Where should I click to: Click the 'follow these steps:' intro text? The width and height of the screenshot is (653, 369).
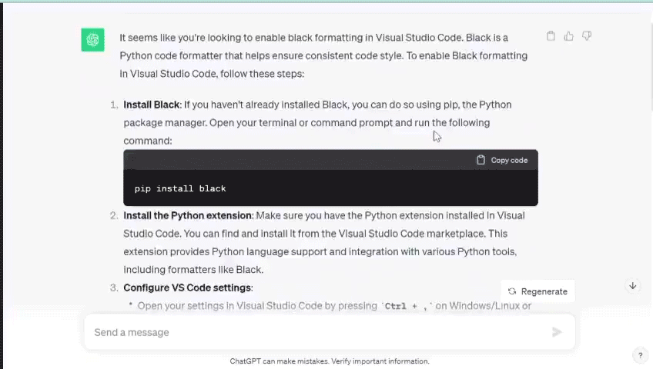point(262,74)
